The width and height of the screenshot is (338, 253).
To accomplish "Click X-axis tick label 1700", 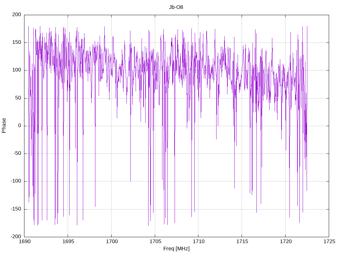I will click(x=112, y=241).
